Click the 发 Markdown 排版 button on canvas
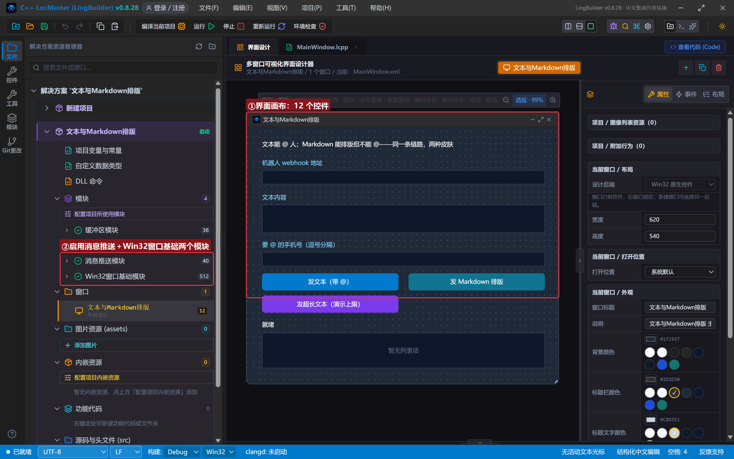The width and height of the screenshot is (734, 459). (x=476, y=282)
